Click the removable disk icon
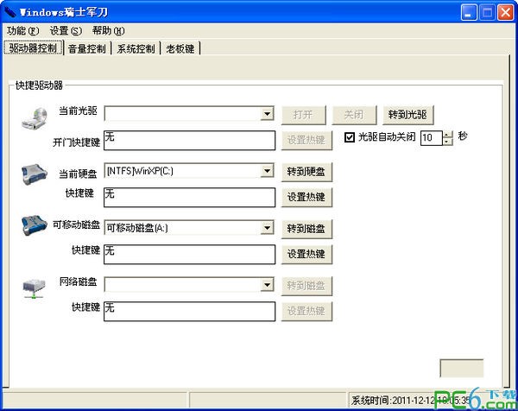 click(x=35, y=225)
